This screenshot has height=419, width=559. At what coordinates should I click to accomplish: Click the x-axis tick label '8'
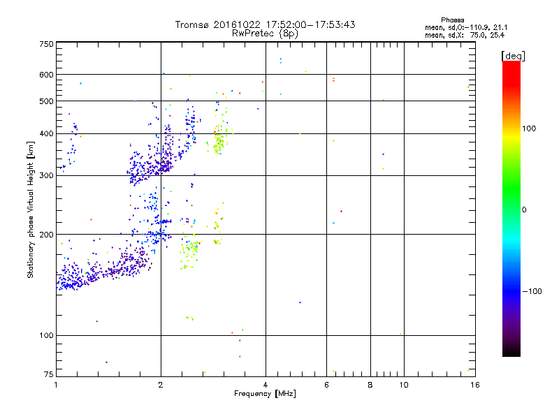point(370,385)
